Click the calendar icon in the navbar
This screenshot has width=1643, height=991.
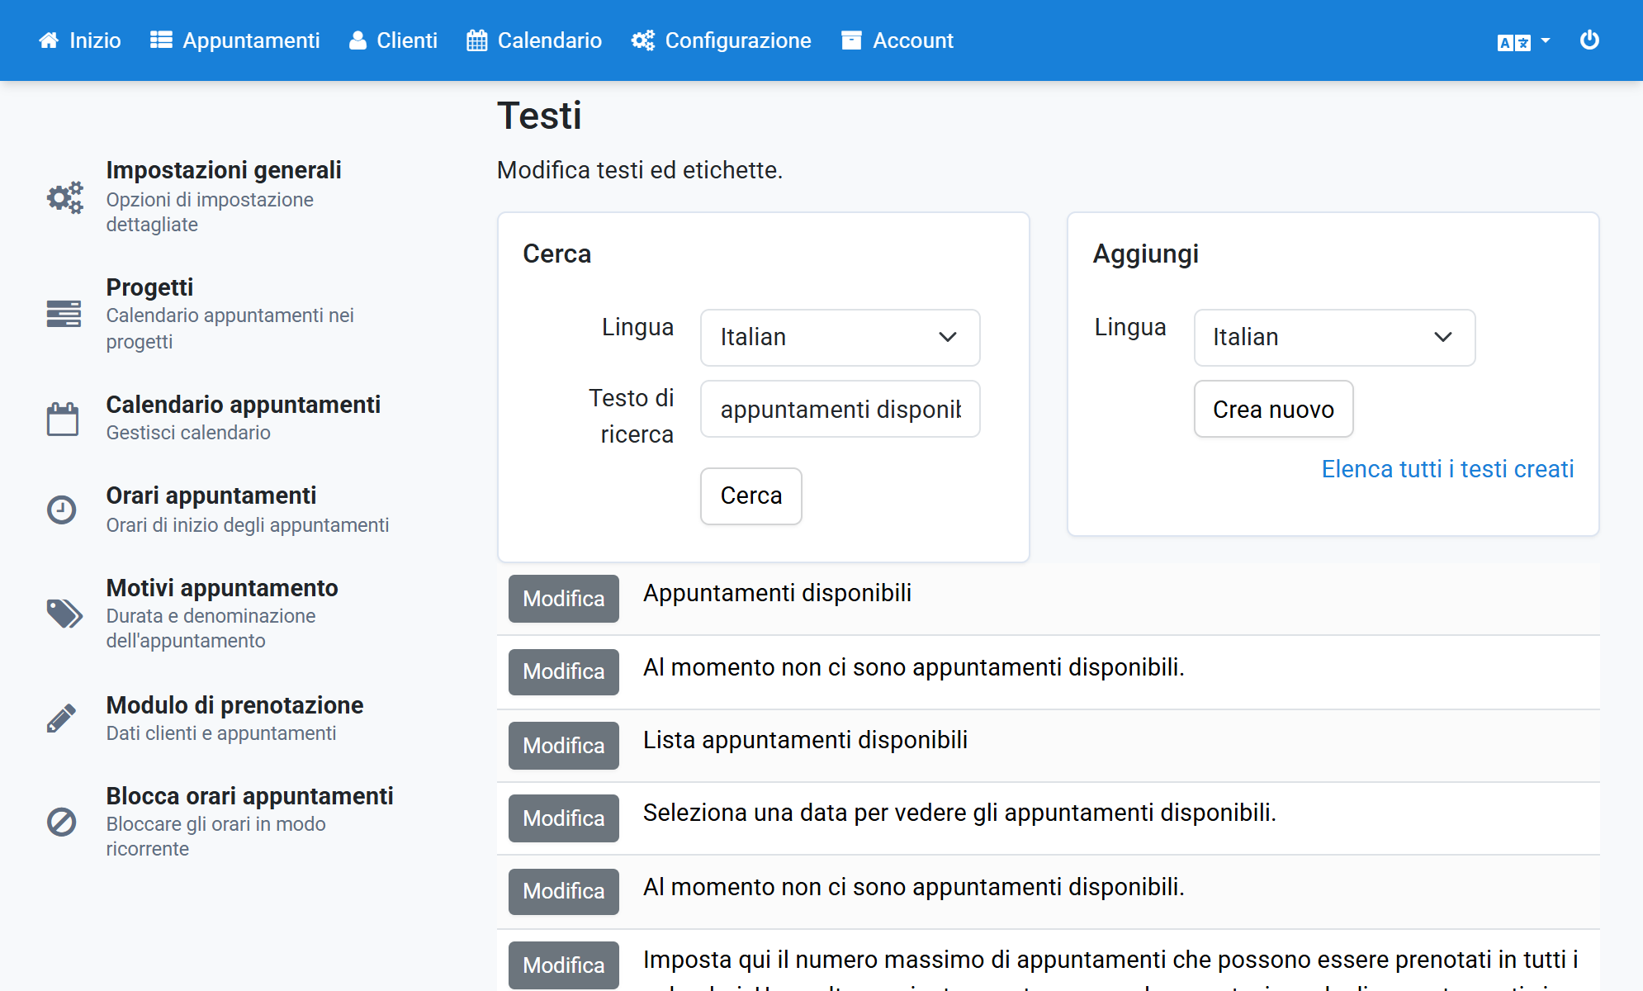(x=476, y=40)
